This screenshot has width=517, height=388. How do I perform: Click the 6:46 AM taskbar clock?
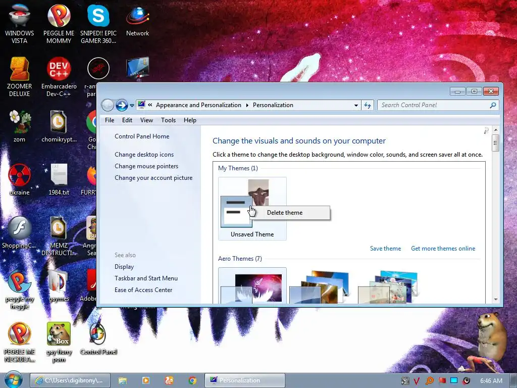491,380
